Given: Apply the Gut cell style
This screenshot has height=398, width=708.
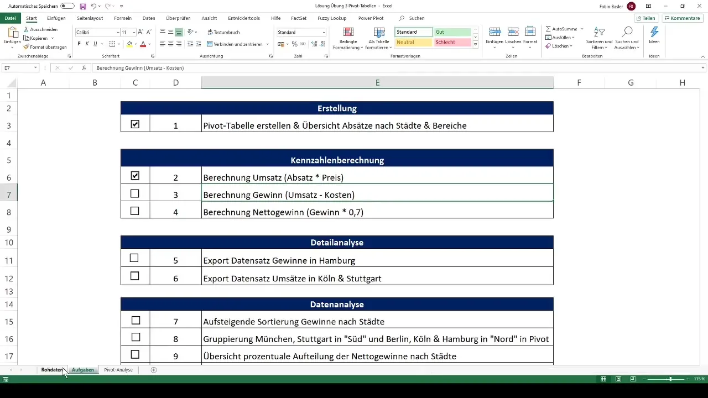Looking at the screenshot, I should pos(452,32).
